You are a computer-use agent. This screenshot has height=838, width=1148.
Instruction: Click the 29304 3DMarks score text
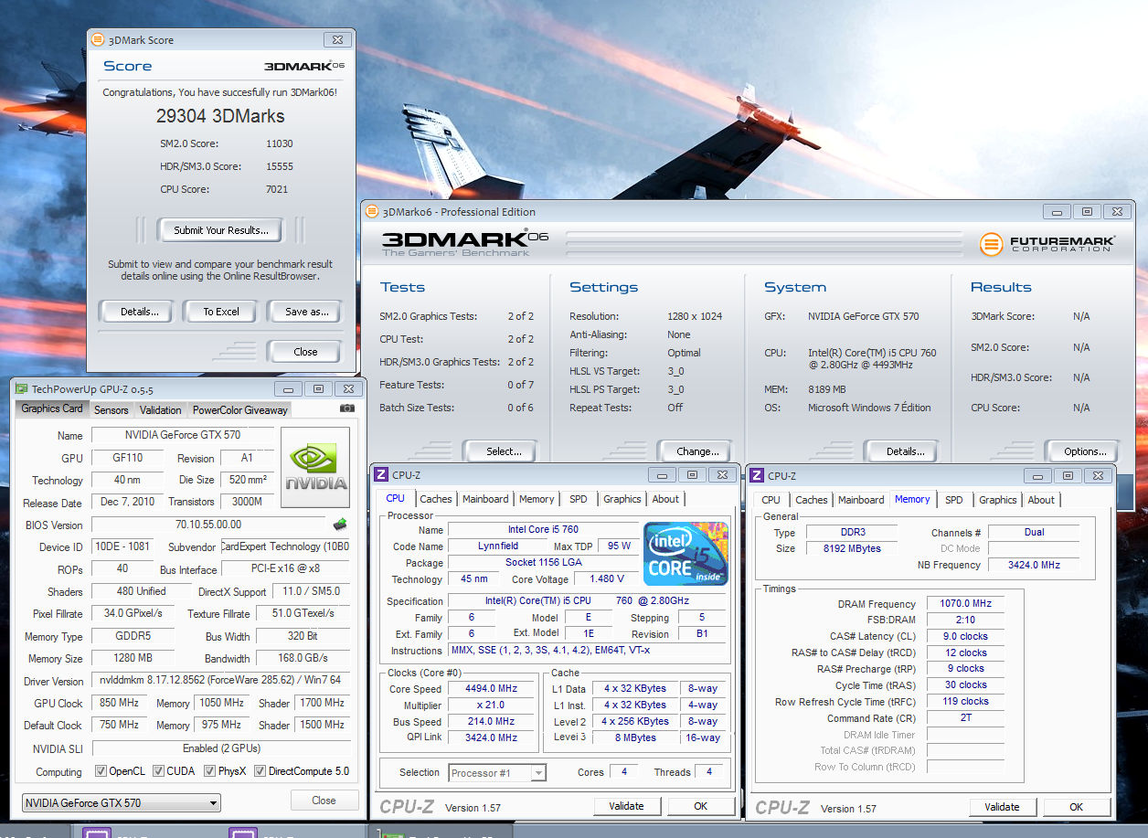point(220,116)
